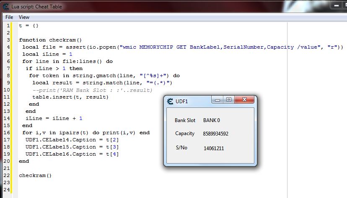Screen dimensions: 347x198
Task: Click the Bank Slot label in UDF1
Action: [x=185, y=120]
